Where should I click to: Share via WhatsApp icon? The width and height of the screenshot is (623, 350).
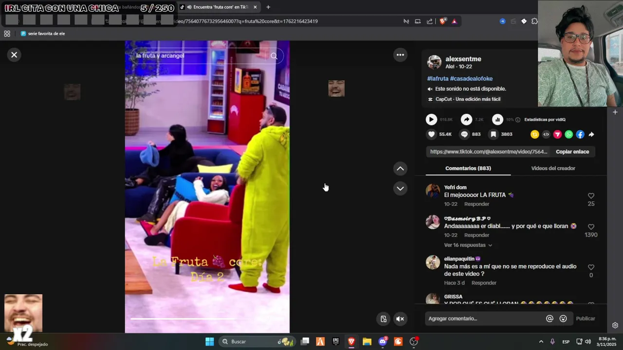568,134
